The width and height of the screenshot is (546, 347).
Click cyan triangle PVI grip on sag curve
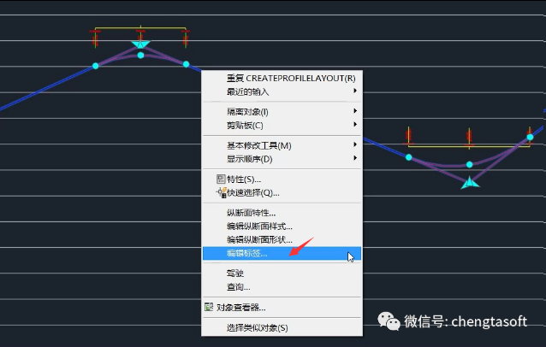470,183
